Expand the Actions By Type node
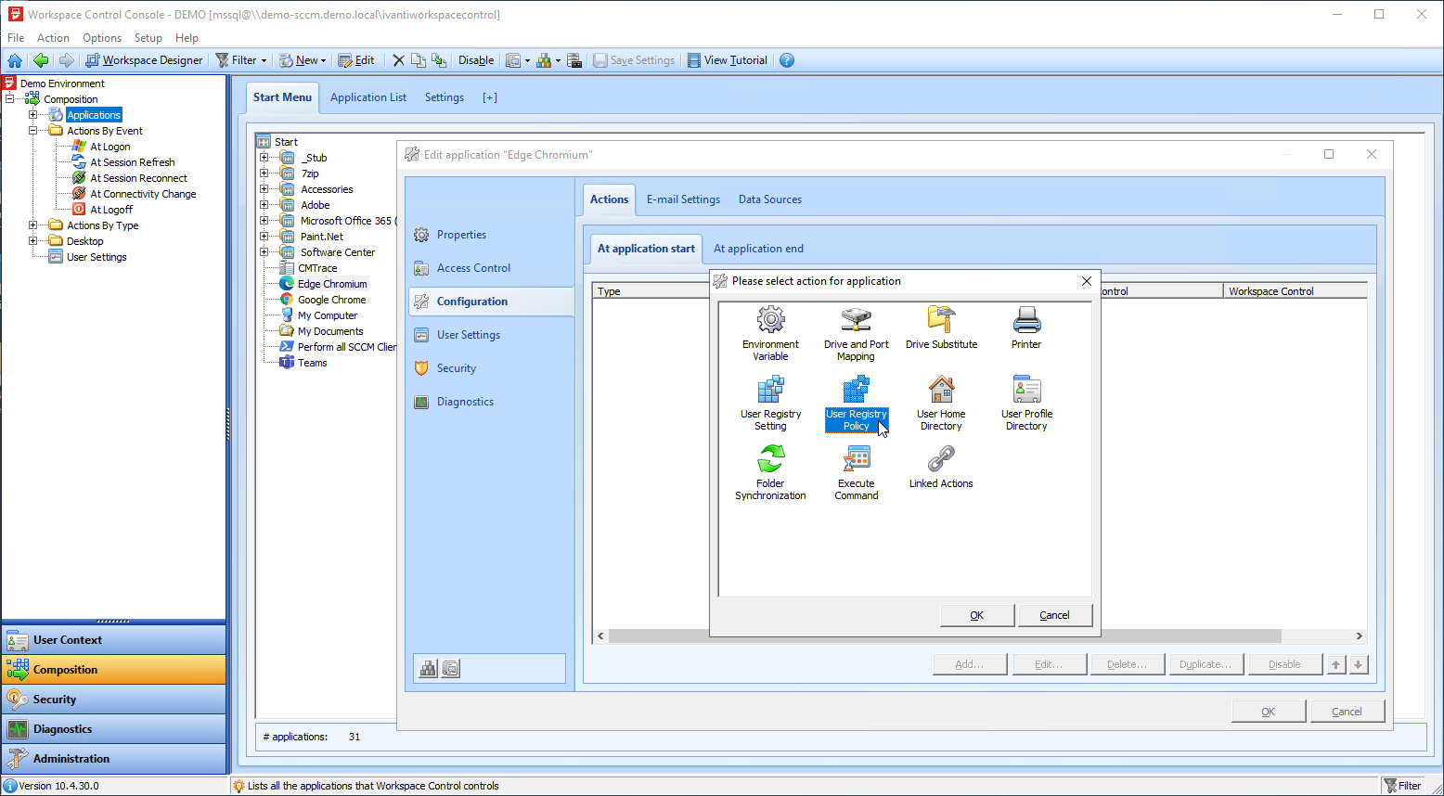Viewport: 1444px width, 796px height. click(33, 225)
